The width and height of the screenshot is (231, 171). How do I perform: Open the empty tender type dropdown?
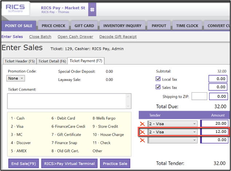click(x=173, y=140)
